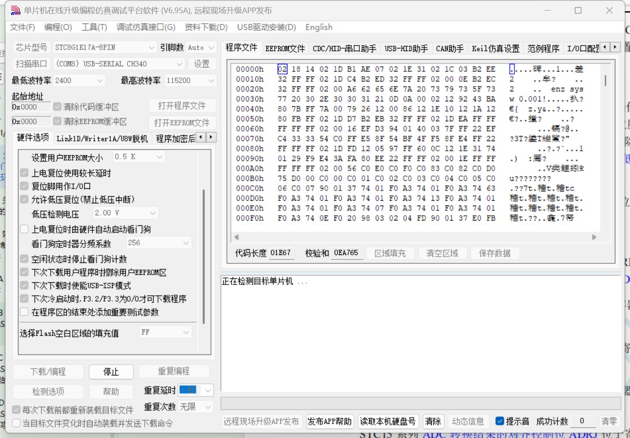Switch to EEPROM文件 tab

point(285,49)
